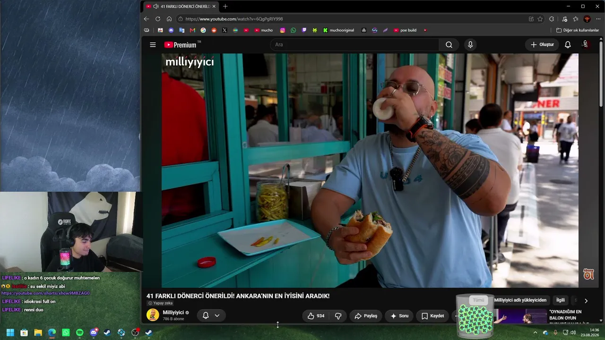
Task: Open Discord from the taskbar
Action: [x=94, y=332]
